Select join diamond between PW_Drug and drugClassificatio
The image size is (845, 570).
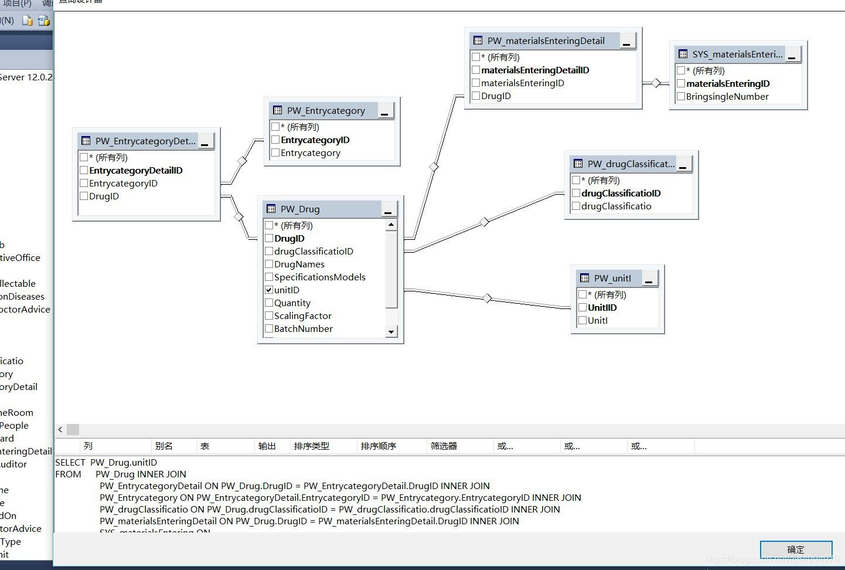click(x=484, y=222)
